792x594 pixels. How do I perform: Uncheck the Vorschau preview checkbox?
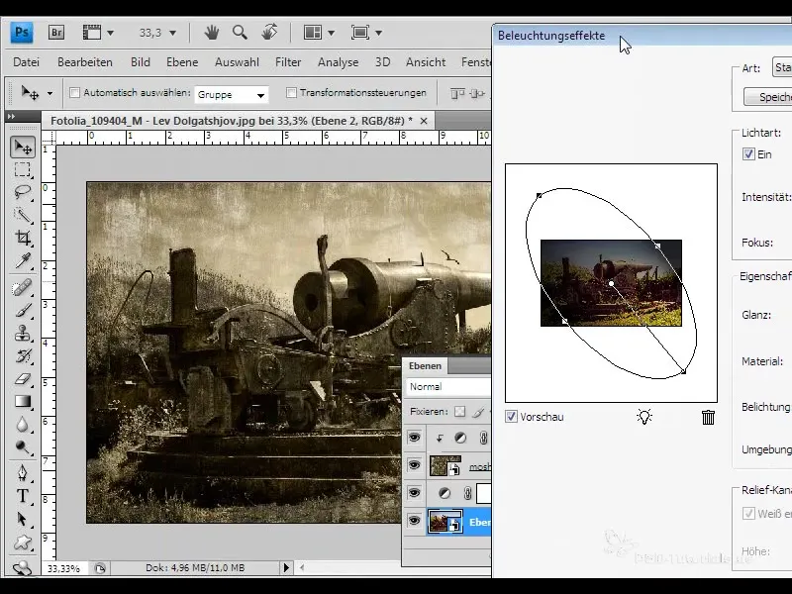pyautogui.click(x=511, y=417)
